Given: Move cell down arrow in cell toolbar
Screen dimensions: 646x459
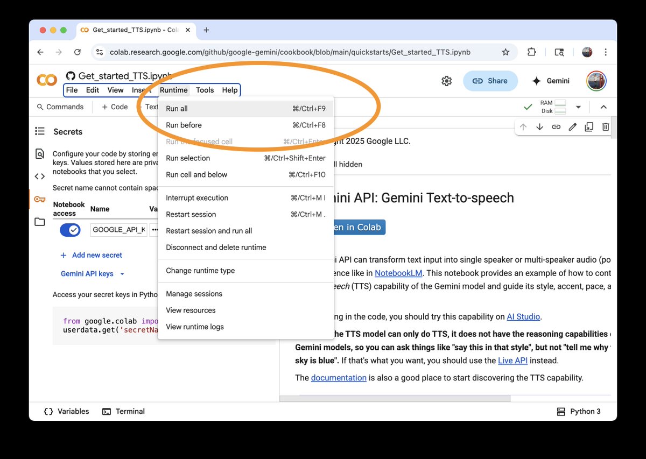Looking at the screenshot, I should pos(539,127).
